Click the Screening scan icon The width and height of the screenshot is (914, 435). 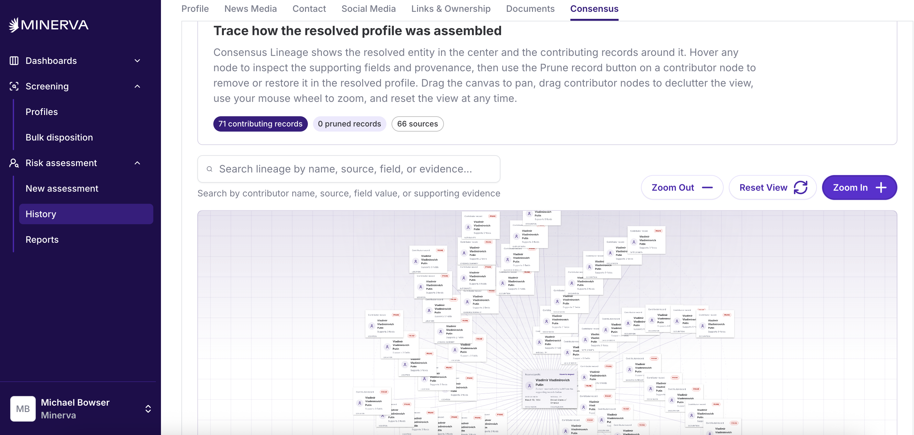point(14,86)
